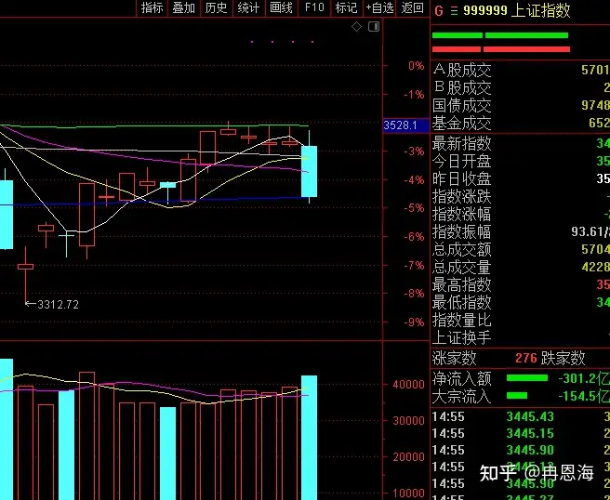Open the 画线 draw-line tool
Viewport: 610px width, 500px height.
click(281, 7)
